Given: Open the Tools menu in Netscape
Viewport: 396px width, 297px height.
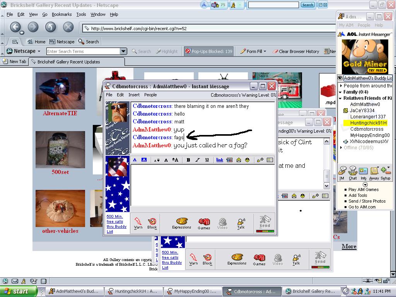Looking at the screenshot, I should (81, 14).
